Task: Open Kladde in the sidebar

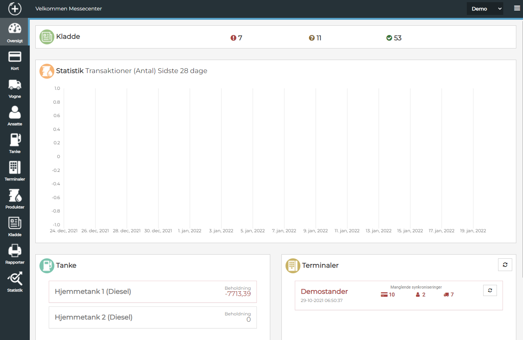Action: [15, 227]
